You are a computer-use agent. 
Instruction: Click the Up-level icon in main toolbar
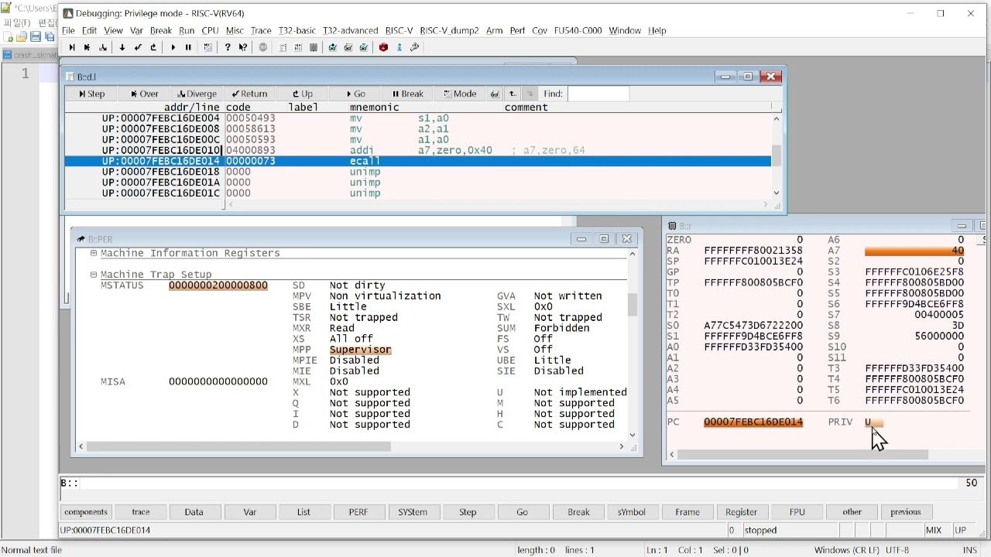(153, 47)
